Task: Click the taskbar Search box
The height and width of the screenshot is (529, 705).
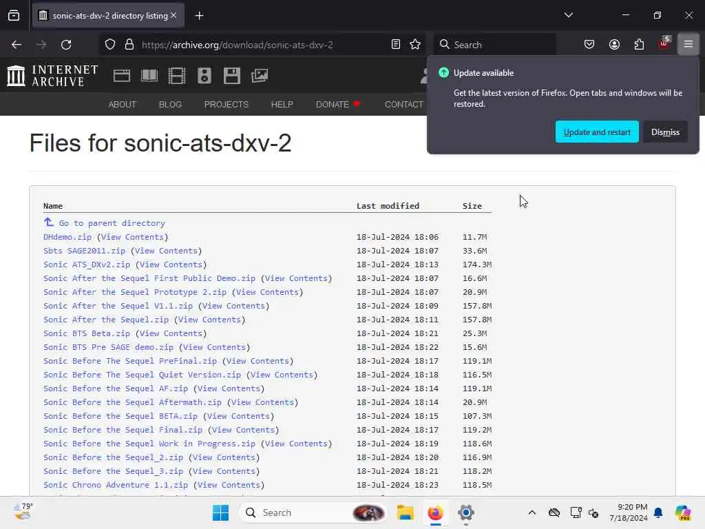Action: [314, 512]
